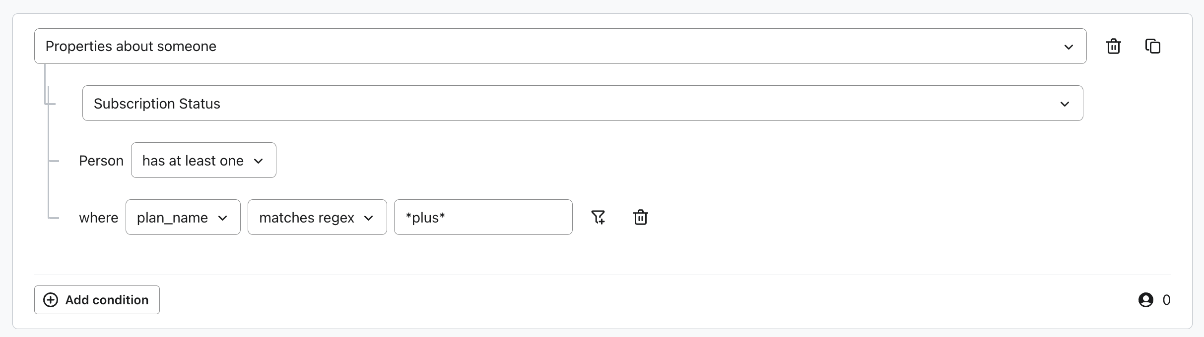Click the person profile count icon
This screenshot has width=1204, height=337.
click(1145, 300)
